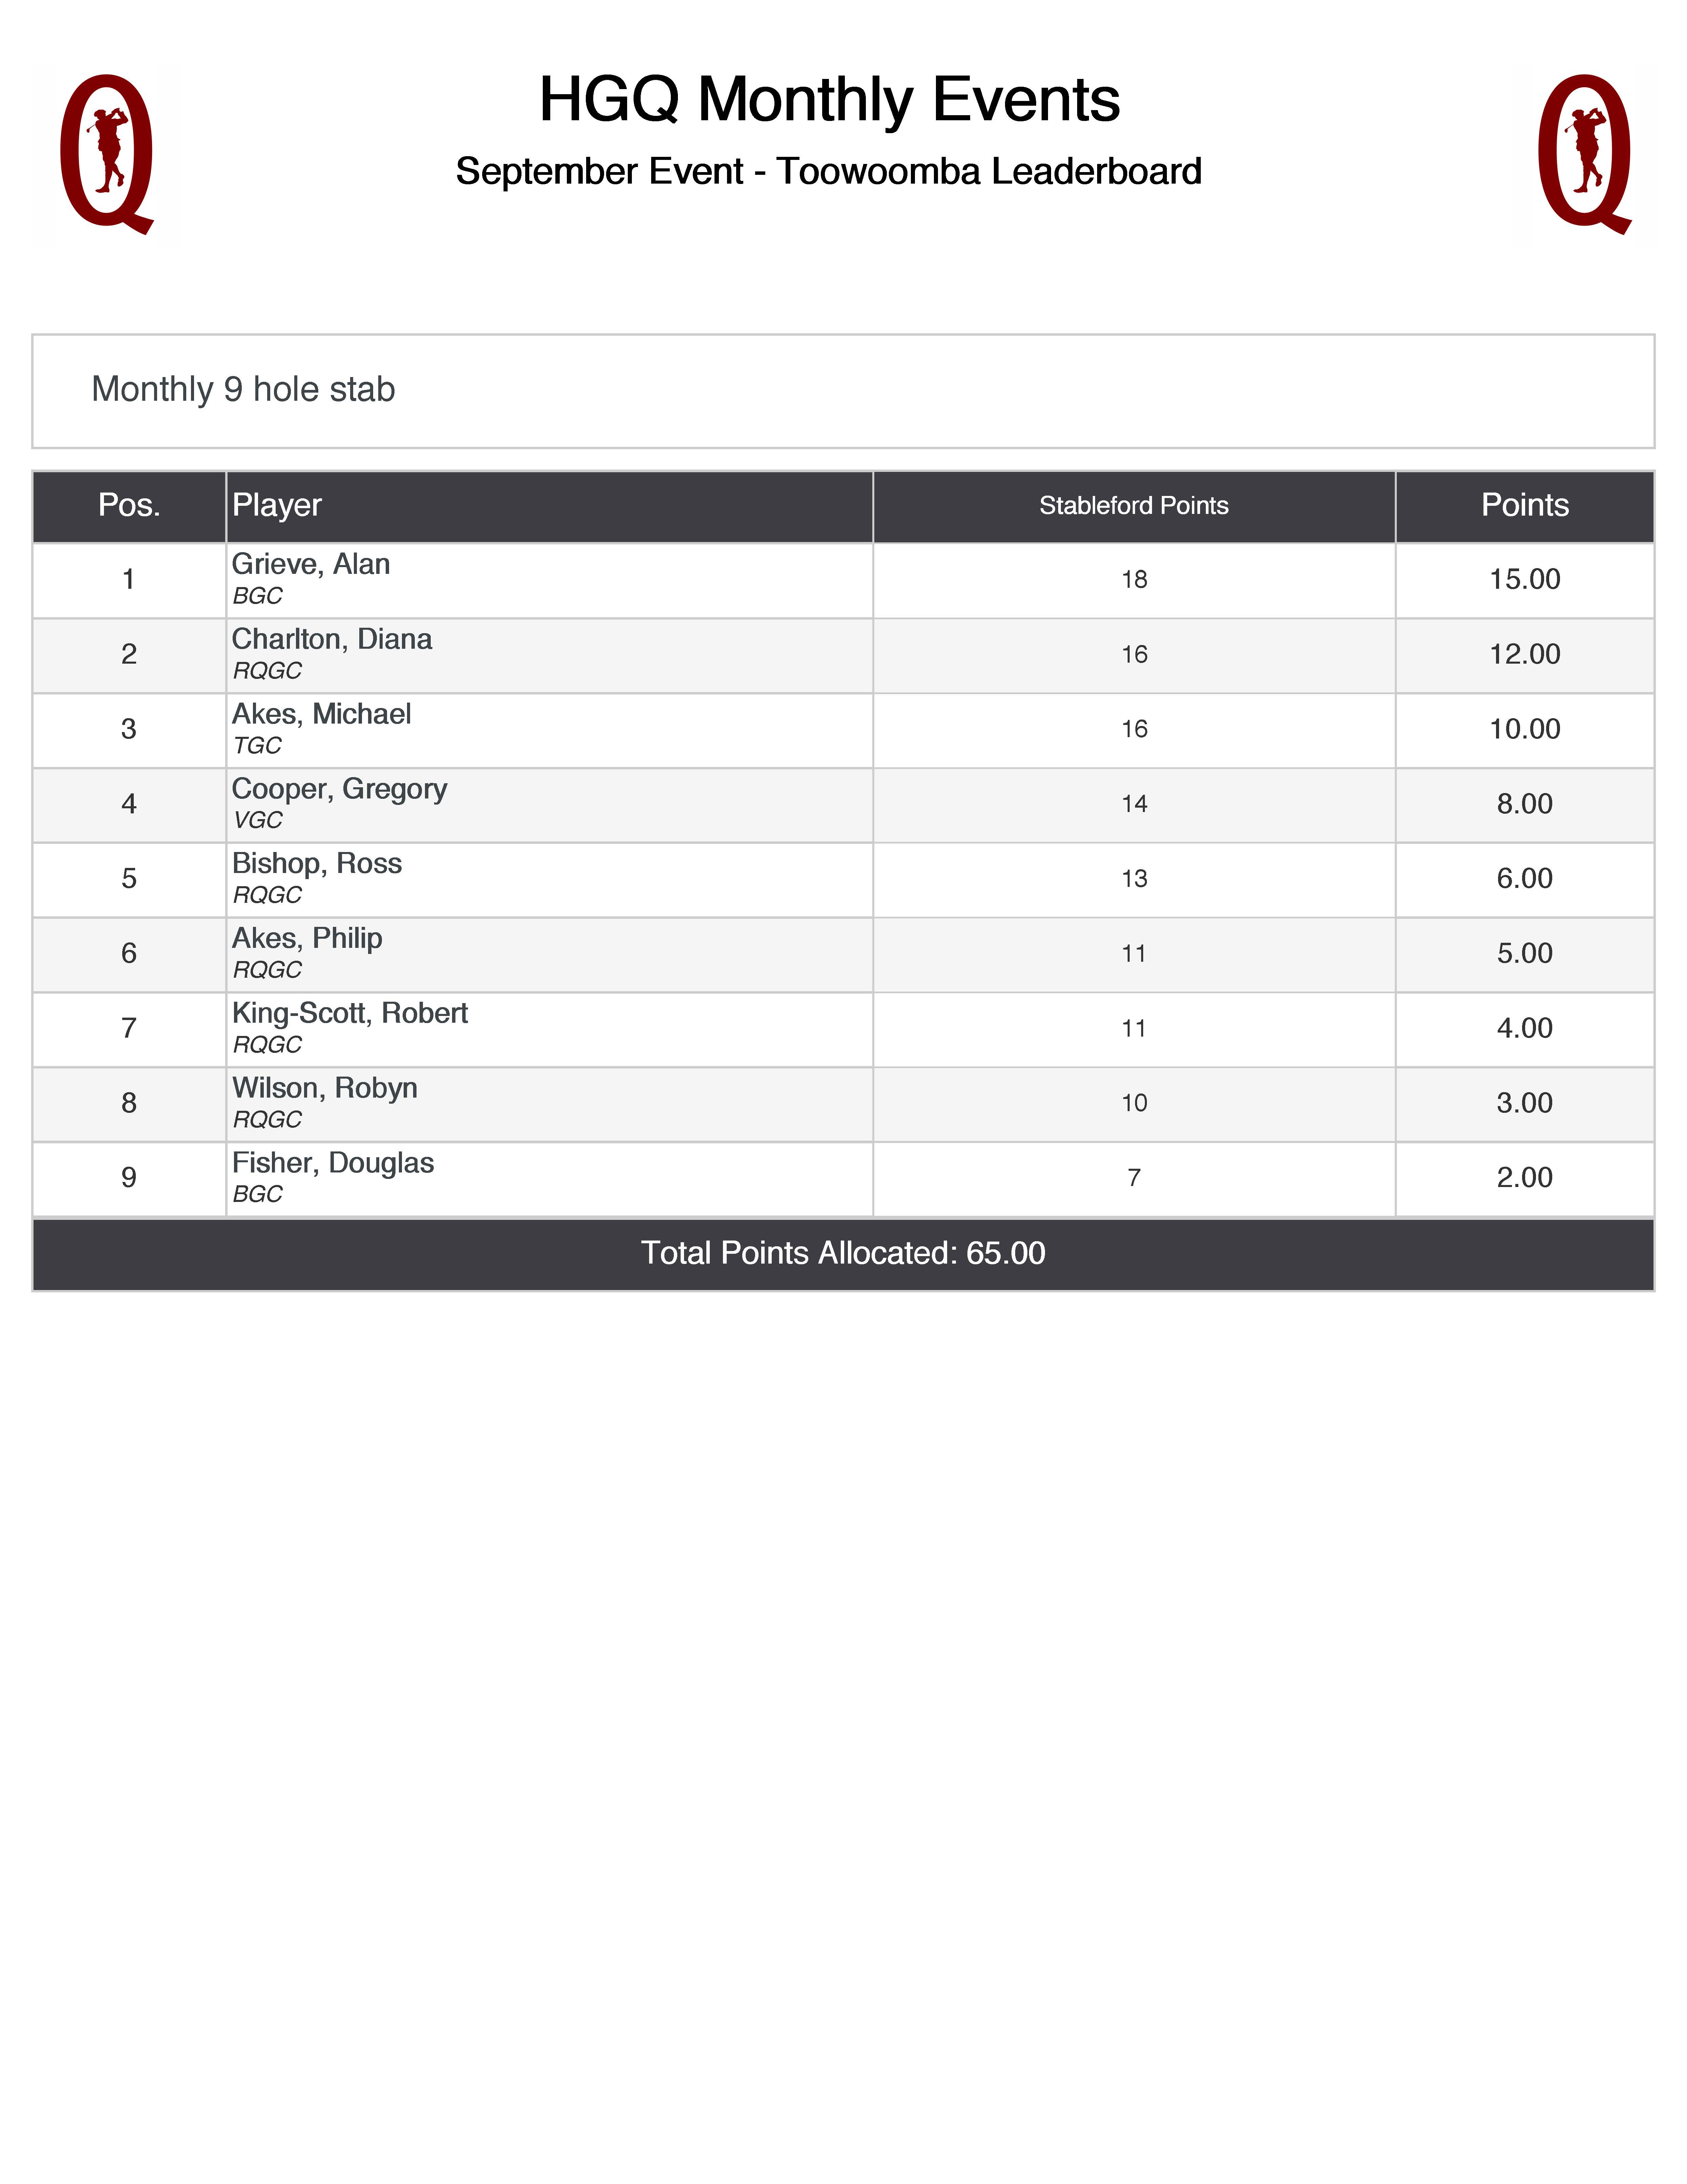The image size is (1687, 2184).
Task: Select player Grieve, Alan
Action: tap(311, 565)
